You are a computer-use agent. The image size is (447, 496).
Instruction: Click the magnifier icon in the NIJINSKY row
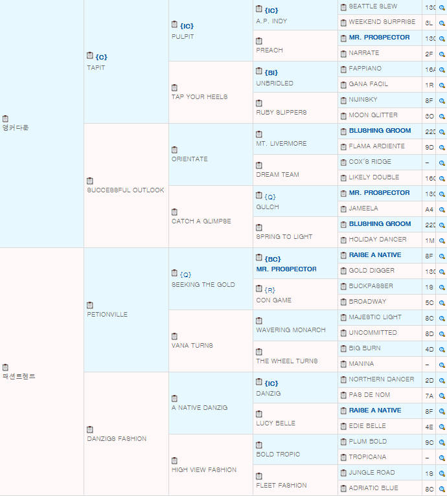coord(442,101)
